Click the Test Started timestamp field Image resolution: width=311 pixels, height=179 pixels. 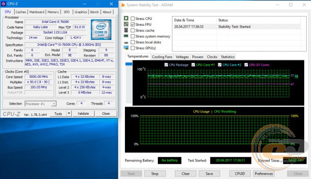230,161
